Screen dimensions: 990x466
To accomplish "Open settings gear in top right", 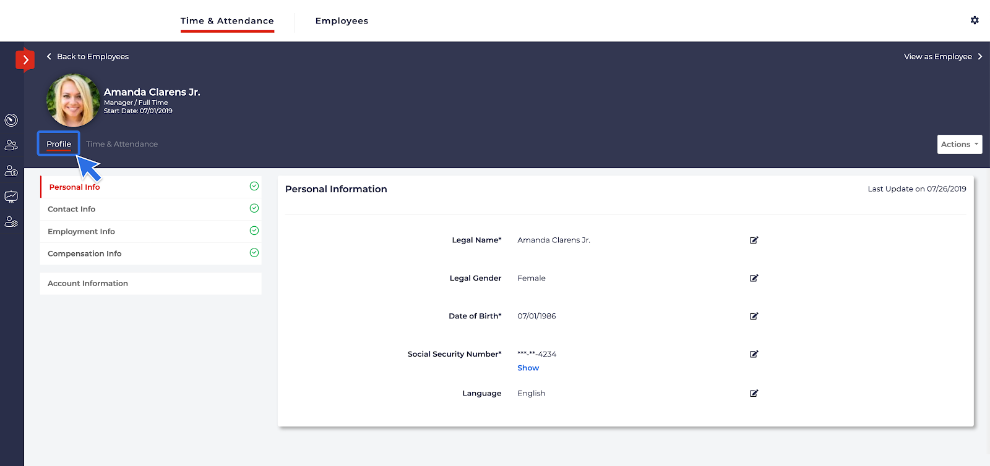I will click(975, 20).
